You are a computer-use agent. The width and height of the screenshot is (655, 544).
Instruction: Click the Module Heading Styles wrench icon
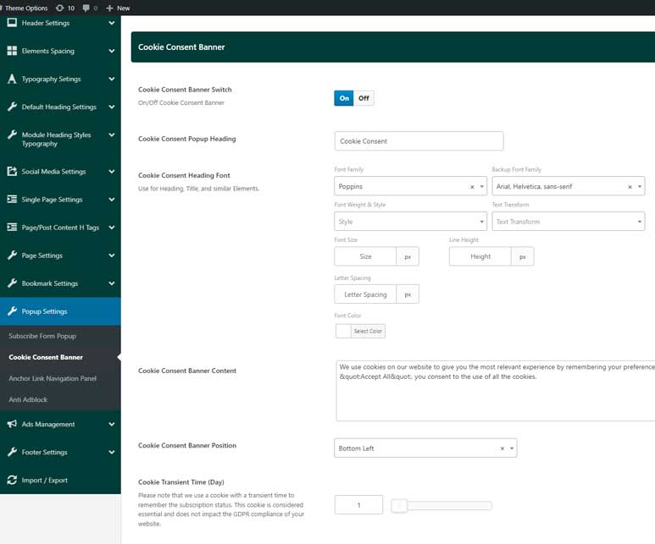12,135
